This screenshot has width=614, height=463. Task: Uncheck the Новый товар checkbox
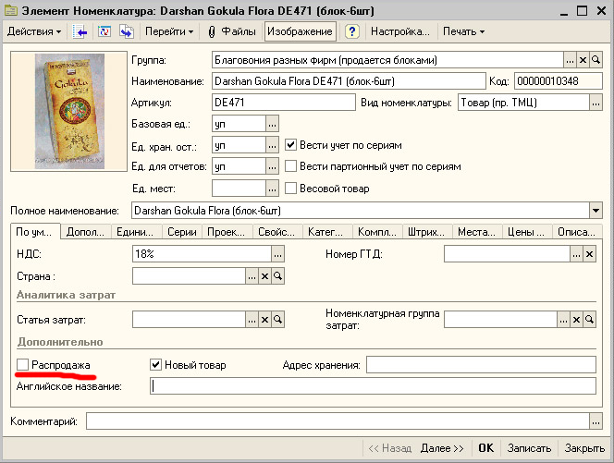click(155, 365)
